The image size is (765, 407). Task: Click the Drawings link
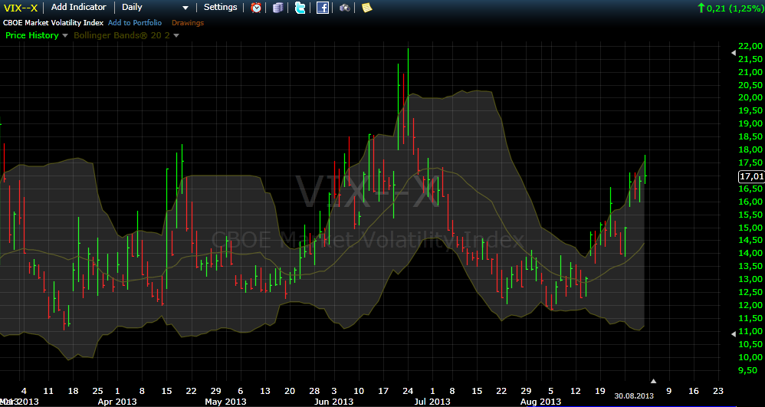pyautogui.click(x=188, y=23)
